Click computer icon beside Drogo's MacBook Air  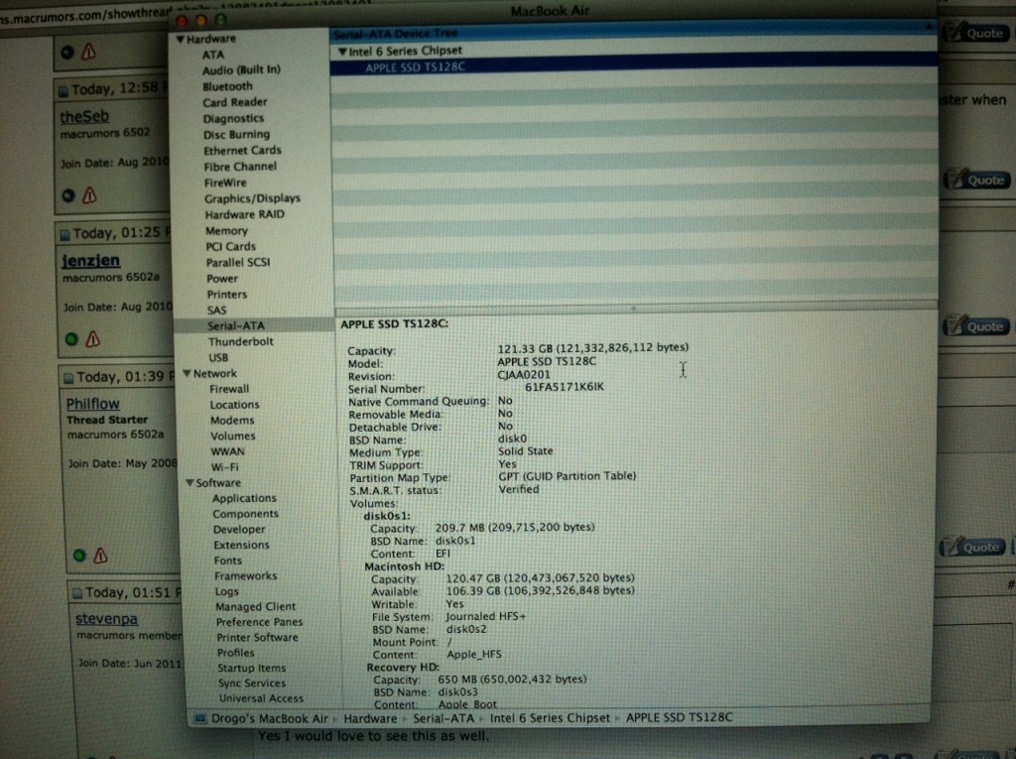[200, 718]
